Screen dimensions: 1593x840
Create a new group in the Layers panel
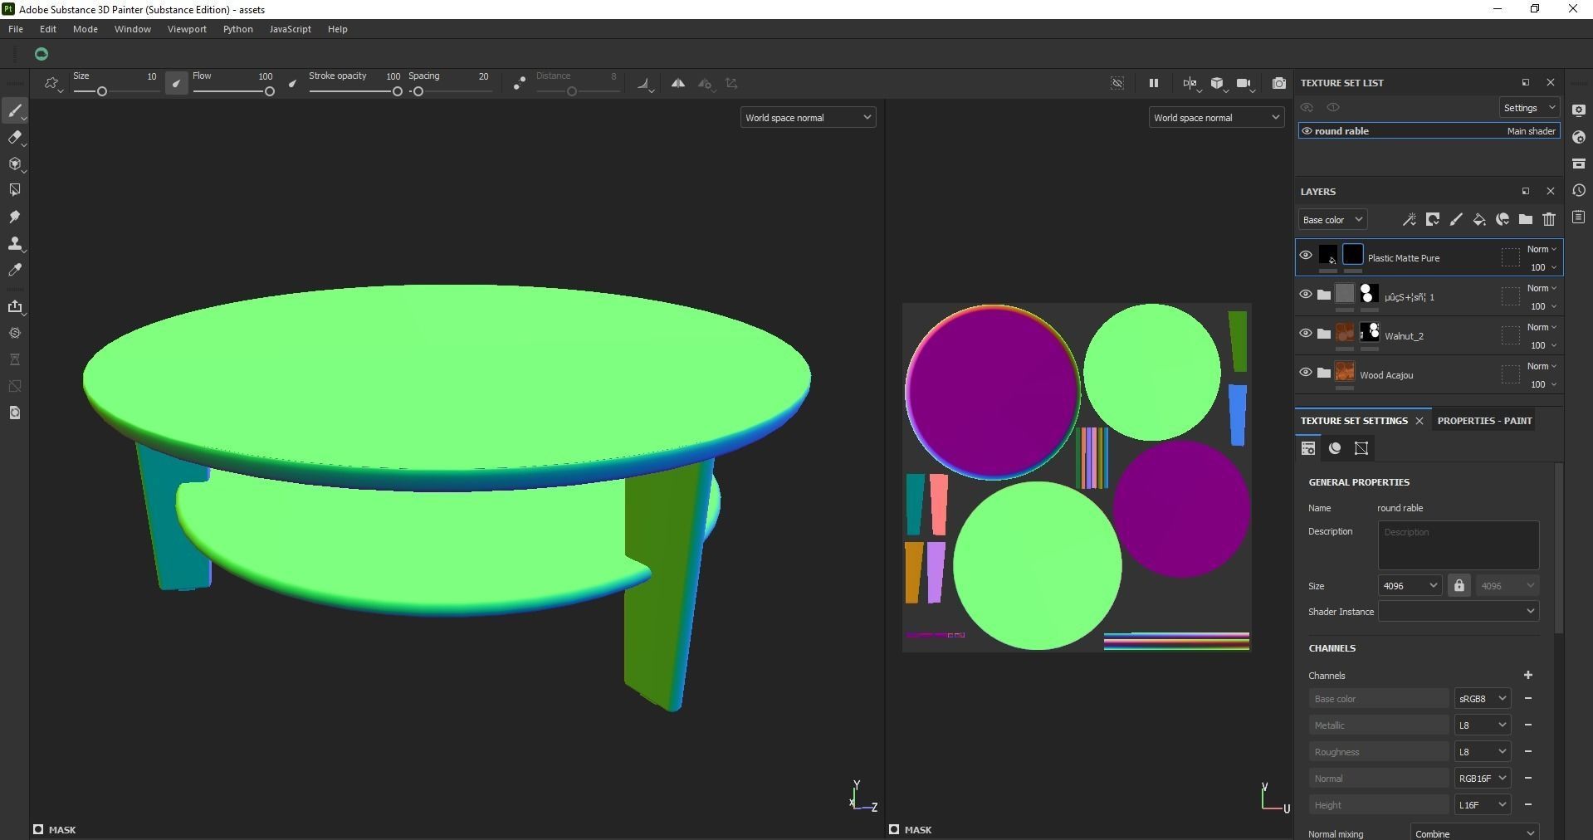tap(1526, 219)
